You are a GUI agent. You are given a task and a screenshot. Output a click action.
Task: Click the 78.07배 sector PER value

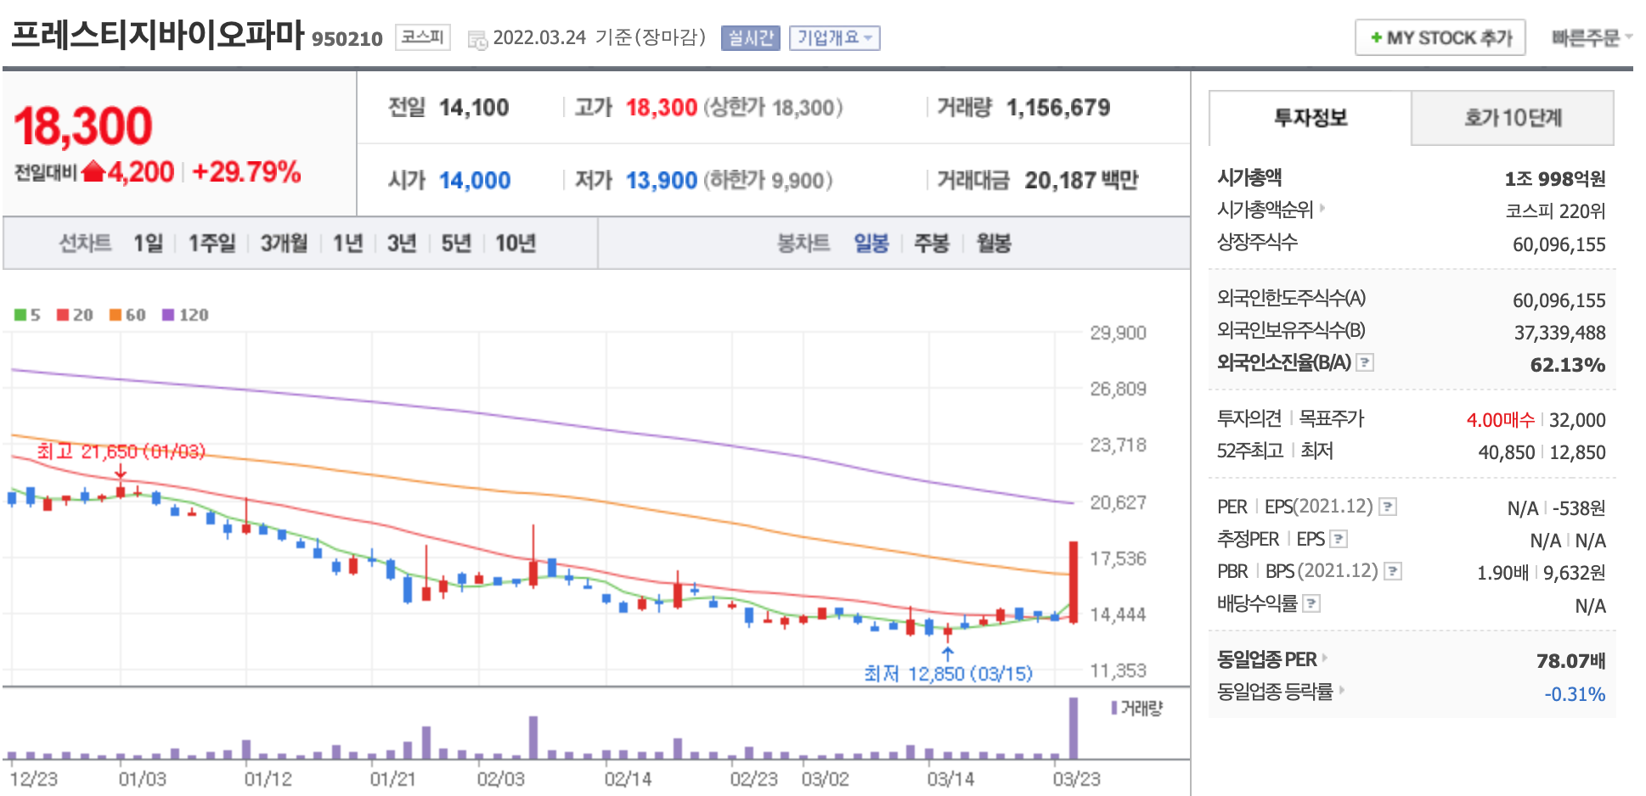pyautogui.click(x=1571, y=660)
